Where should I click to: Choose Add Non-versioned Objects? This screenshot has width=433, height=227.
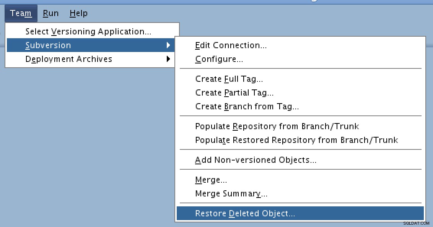tap(300, 160)
